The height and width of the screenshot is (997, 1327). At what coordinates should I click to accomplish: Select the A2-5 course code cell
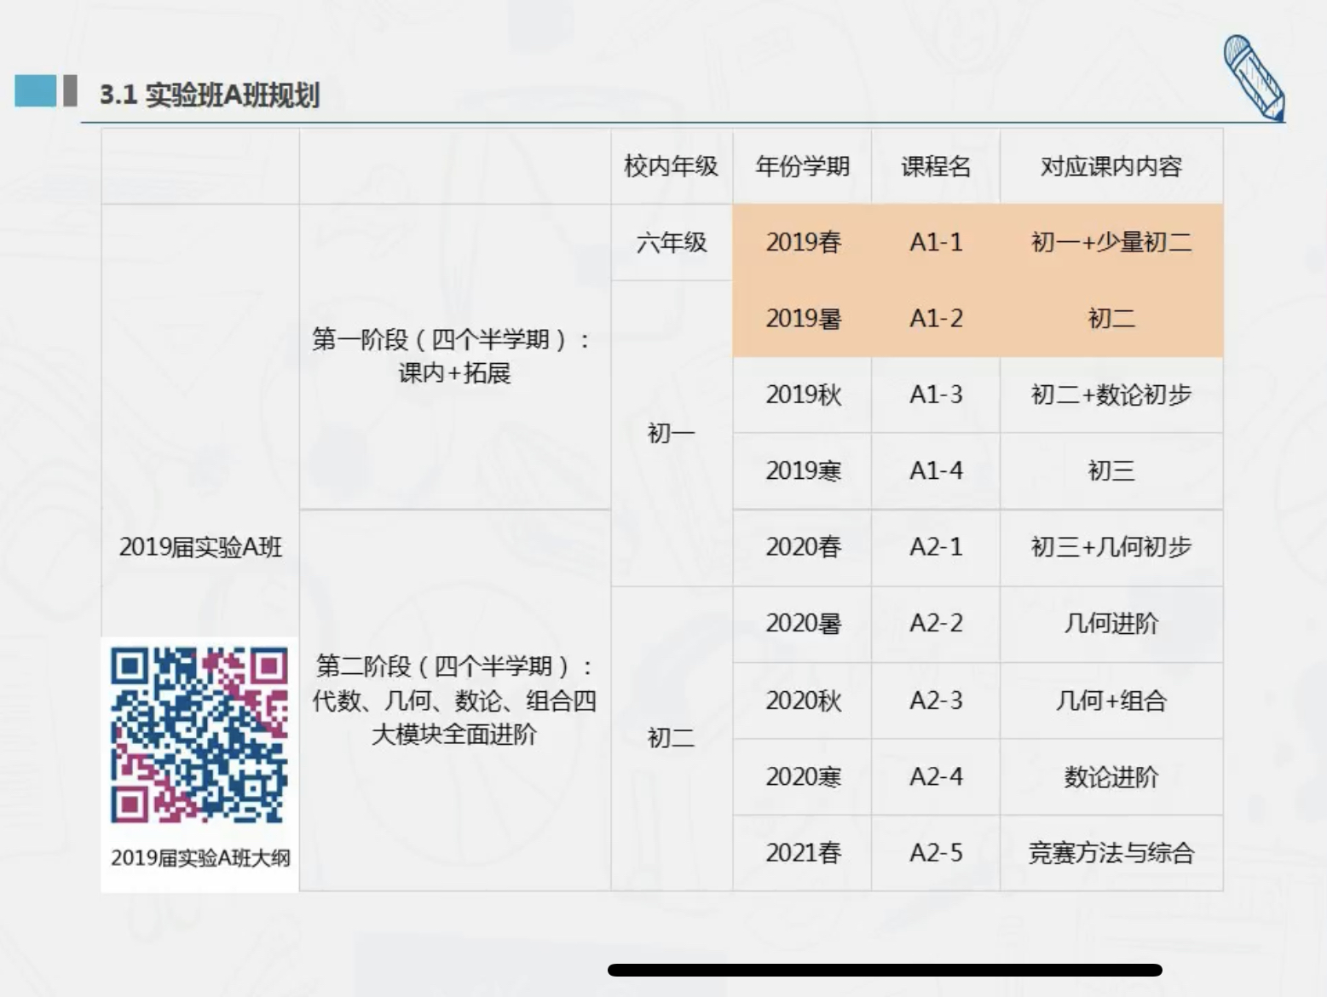point(934,852)
